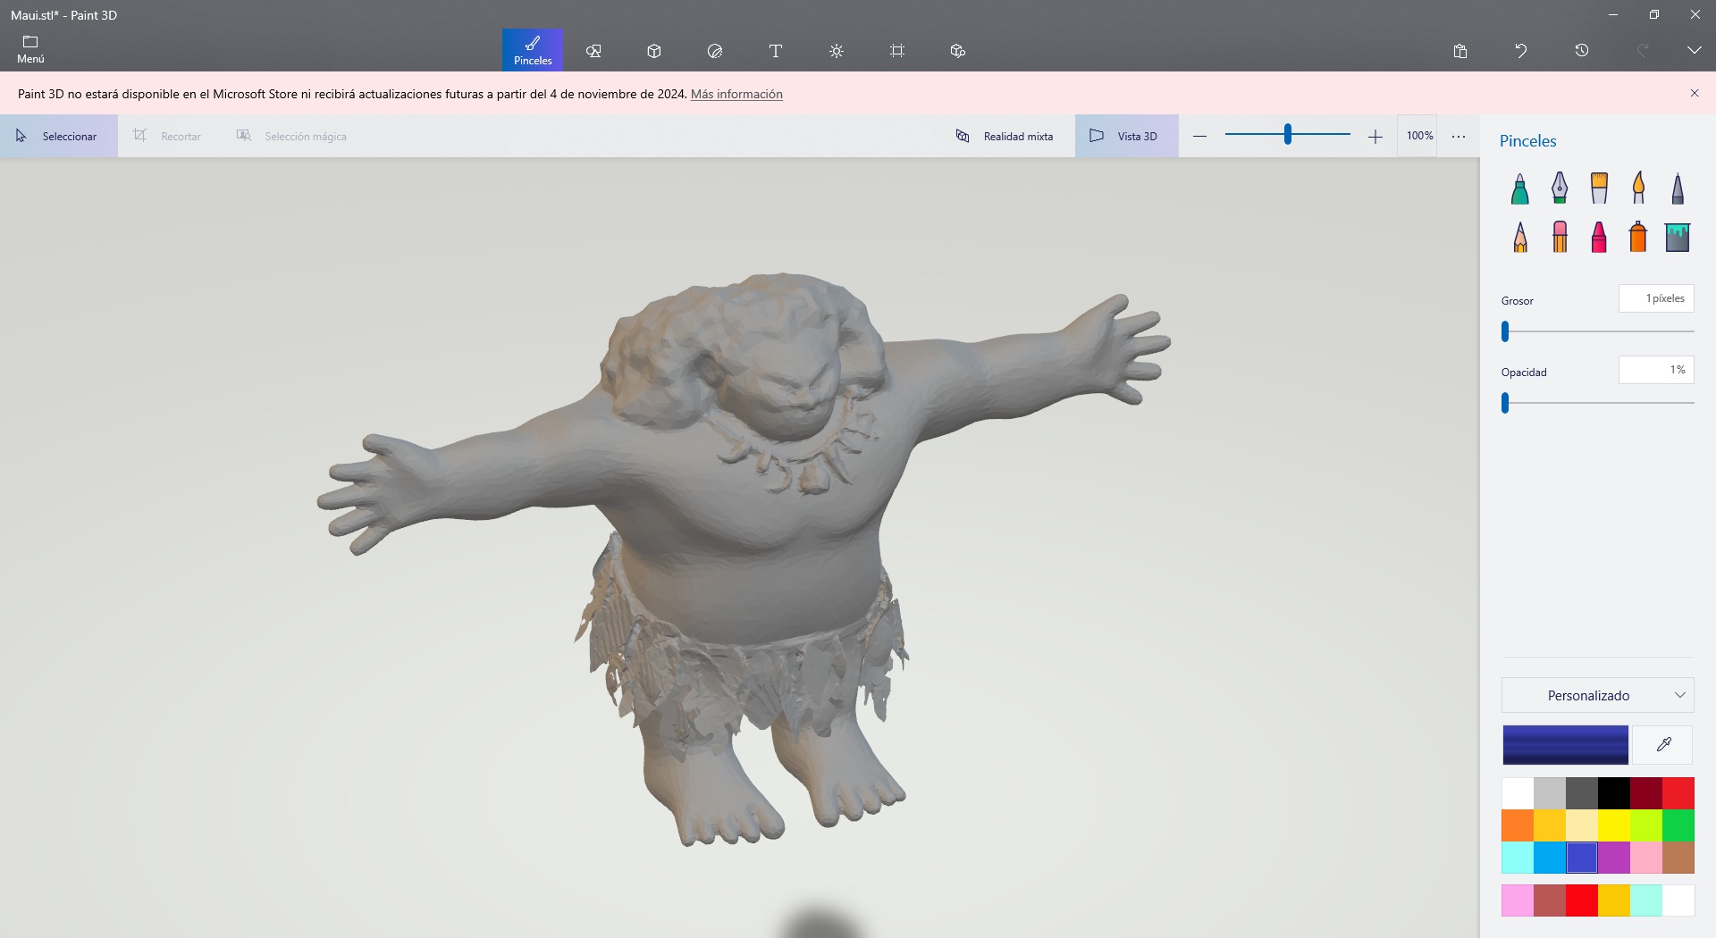Click the zoom slider handle
The height and width of the screenshot is (938, 1716).
(x=1288, y=135)
